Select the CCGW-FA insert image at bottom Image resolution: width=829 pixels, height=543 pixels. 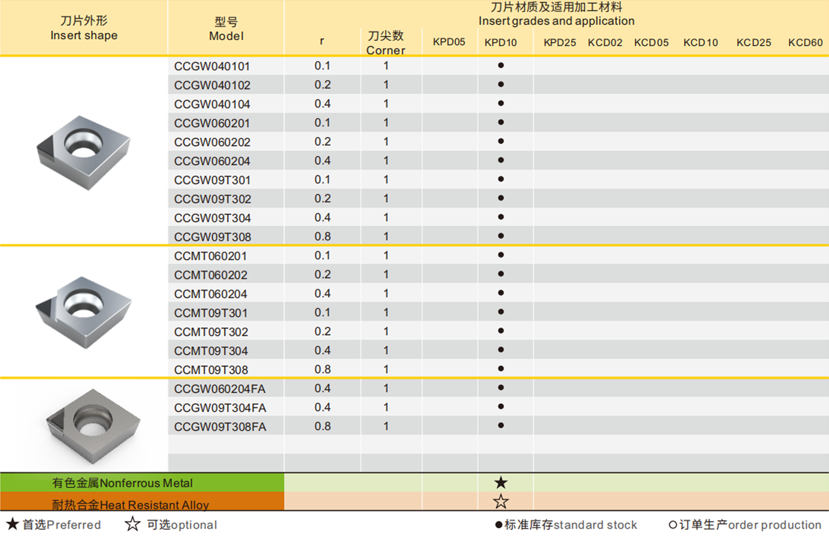[93, 425]
